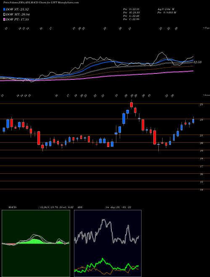This screenshot has height=277, width=210.
Task: Click the 23 price axis label
Action: (201, 120)
